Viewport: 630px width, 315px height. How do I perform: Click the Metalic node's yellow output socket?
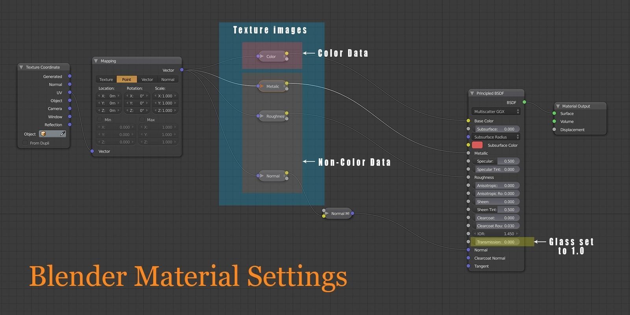click(x=287, y=83)
